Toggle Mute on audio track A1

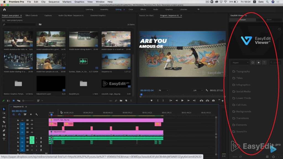coord(32,138)
